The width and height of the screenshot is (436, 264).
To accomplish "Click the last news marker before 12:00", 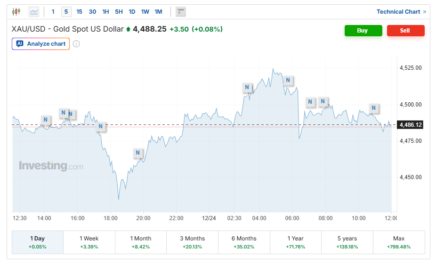I will click(x=373, y=108).
